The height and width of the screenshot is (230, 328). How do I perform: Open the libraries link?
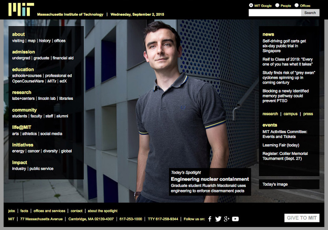click(x=66, y=99)
